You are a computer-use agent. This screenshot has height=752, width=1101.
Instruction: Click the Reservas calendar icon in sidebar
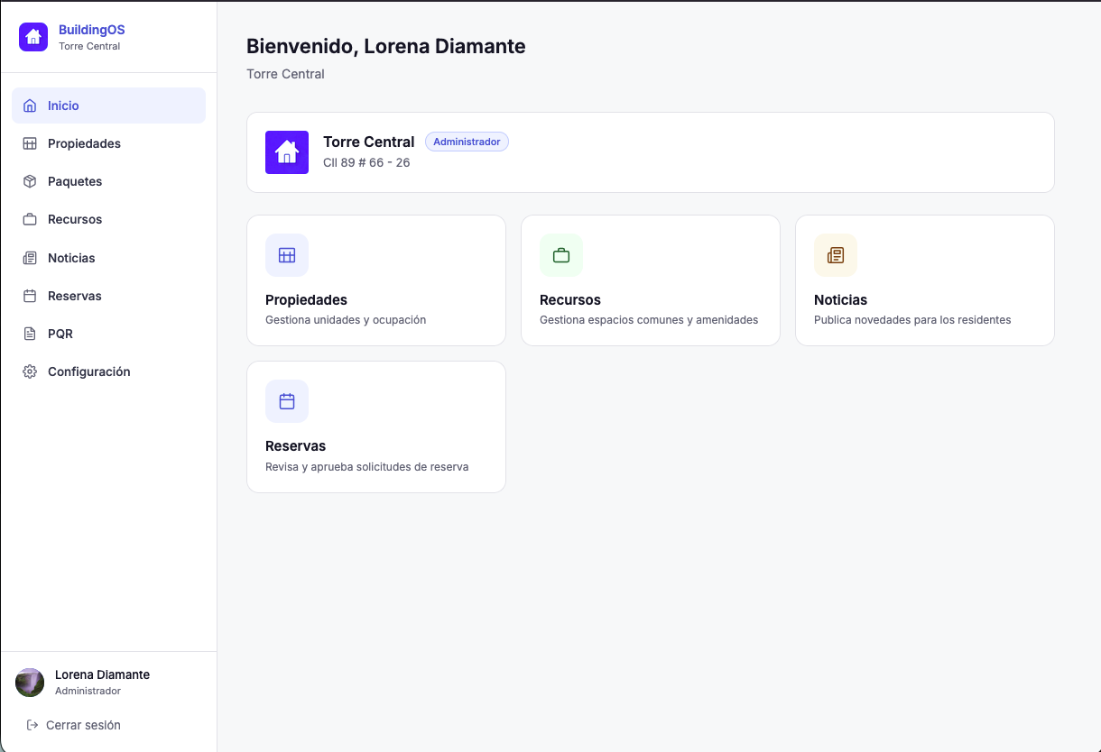click(x=30, y=296)
